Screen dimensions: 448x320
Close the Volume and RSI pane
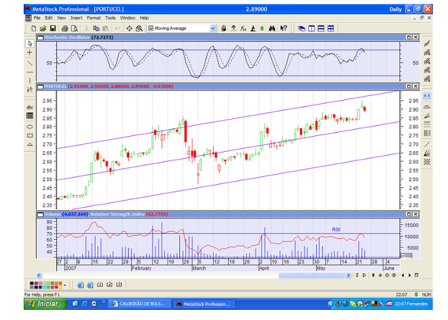point(416,214)
